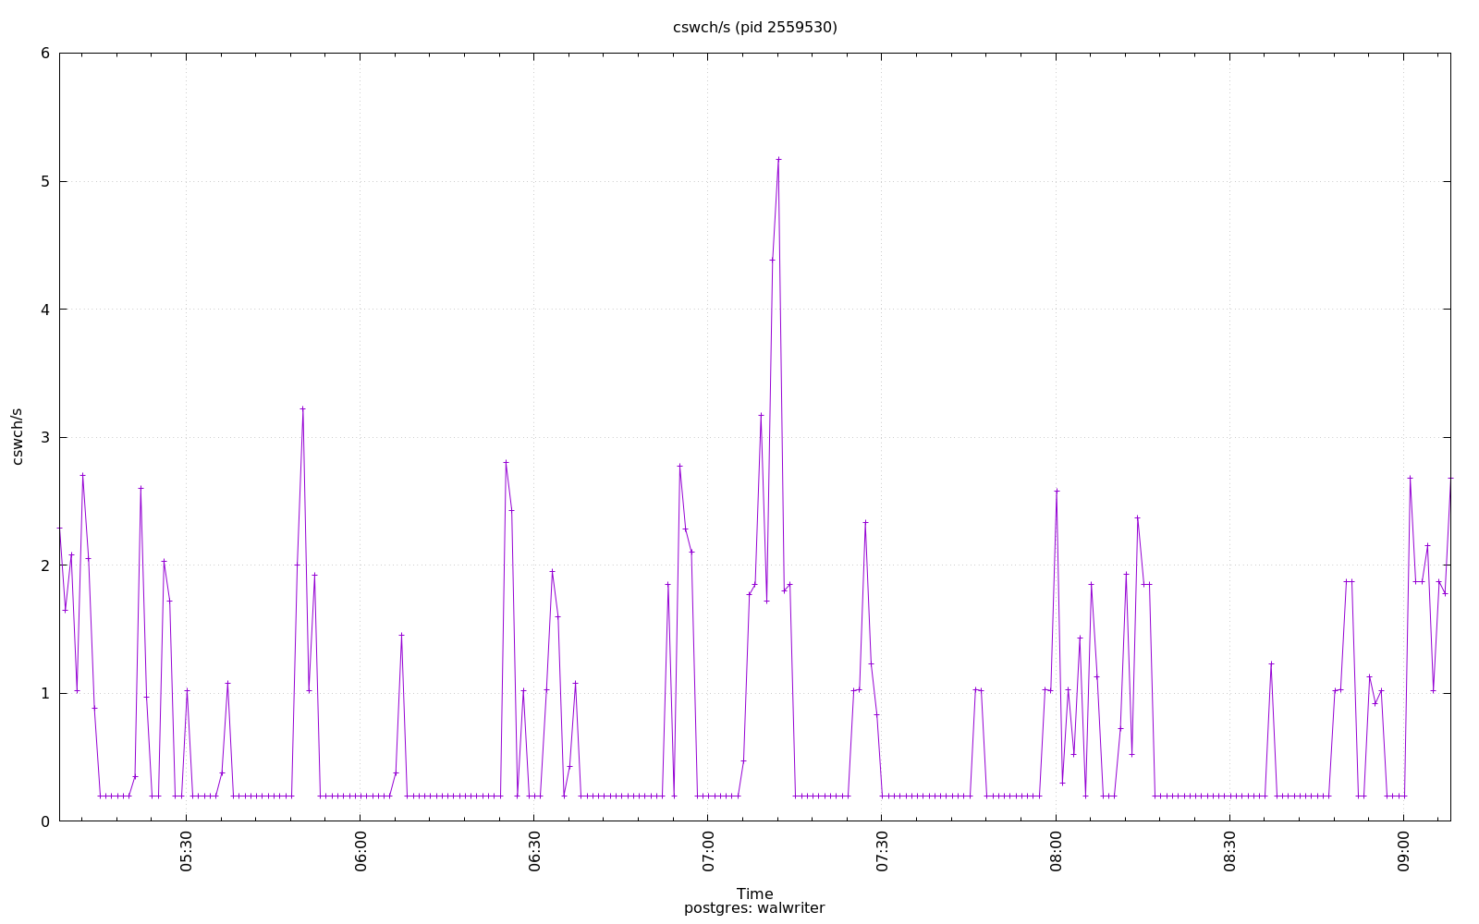Click the 09:00 time tick label
This screenshot has width=1479, height=924.
point(1403,853)
